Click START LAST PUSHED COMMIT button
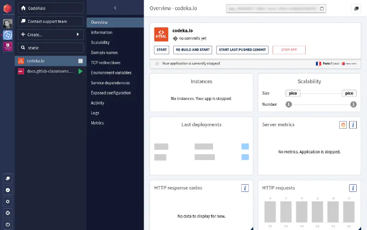Screen dimensions: 367x230 click(x=242, y=50)
